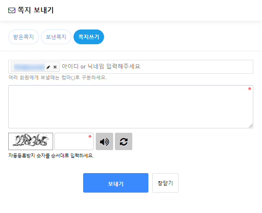262x213 pixels.
Task: Click the 창닫기 close window button
Action: tap(165, 183)
